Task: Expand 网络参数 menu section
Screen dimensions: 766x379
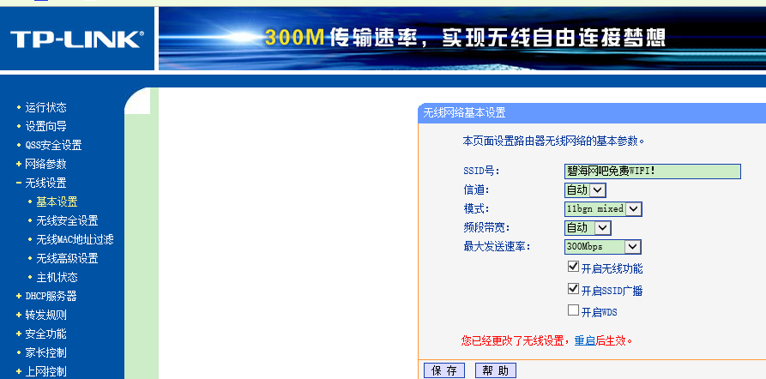Action: tap(45, 164)
